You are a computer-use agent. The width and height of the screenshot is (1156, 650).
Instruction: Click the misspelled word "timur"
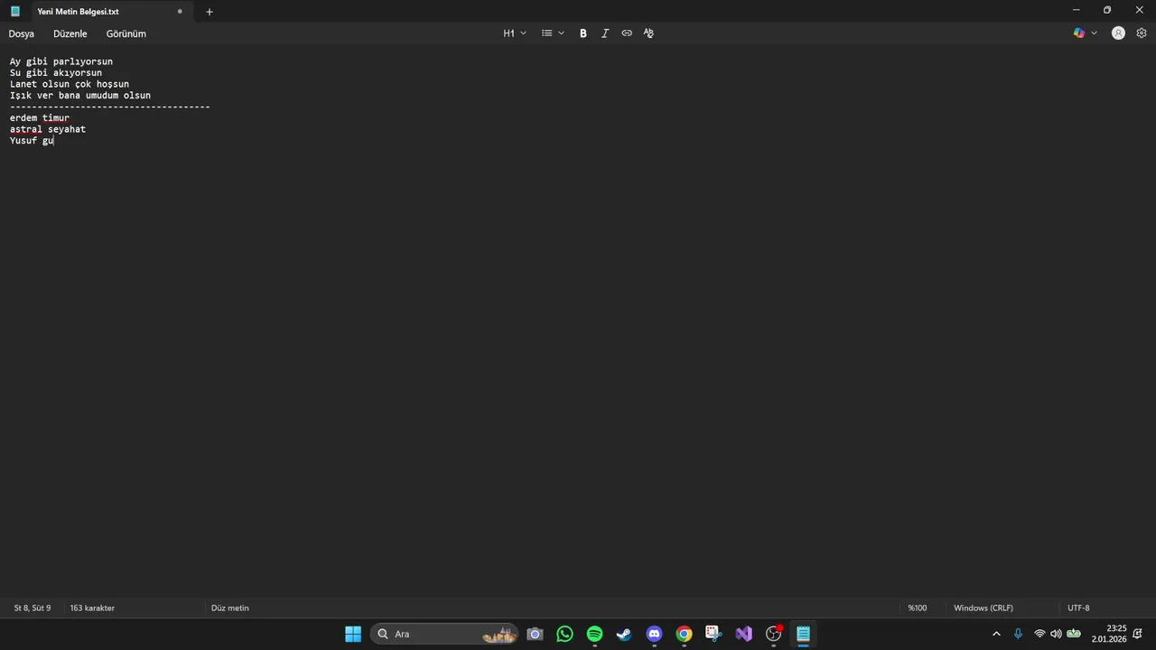56,118
